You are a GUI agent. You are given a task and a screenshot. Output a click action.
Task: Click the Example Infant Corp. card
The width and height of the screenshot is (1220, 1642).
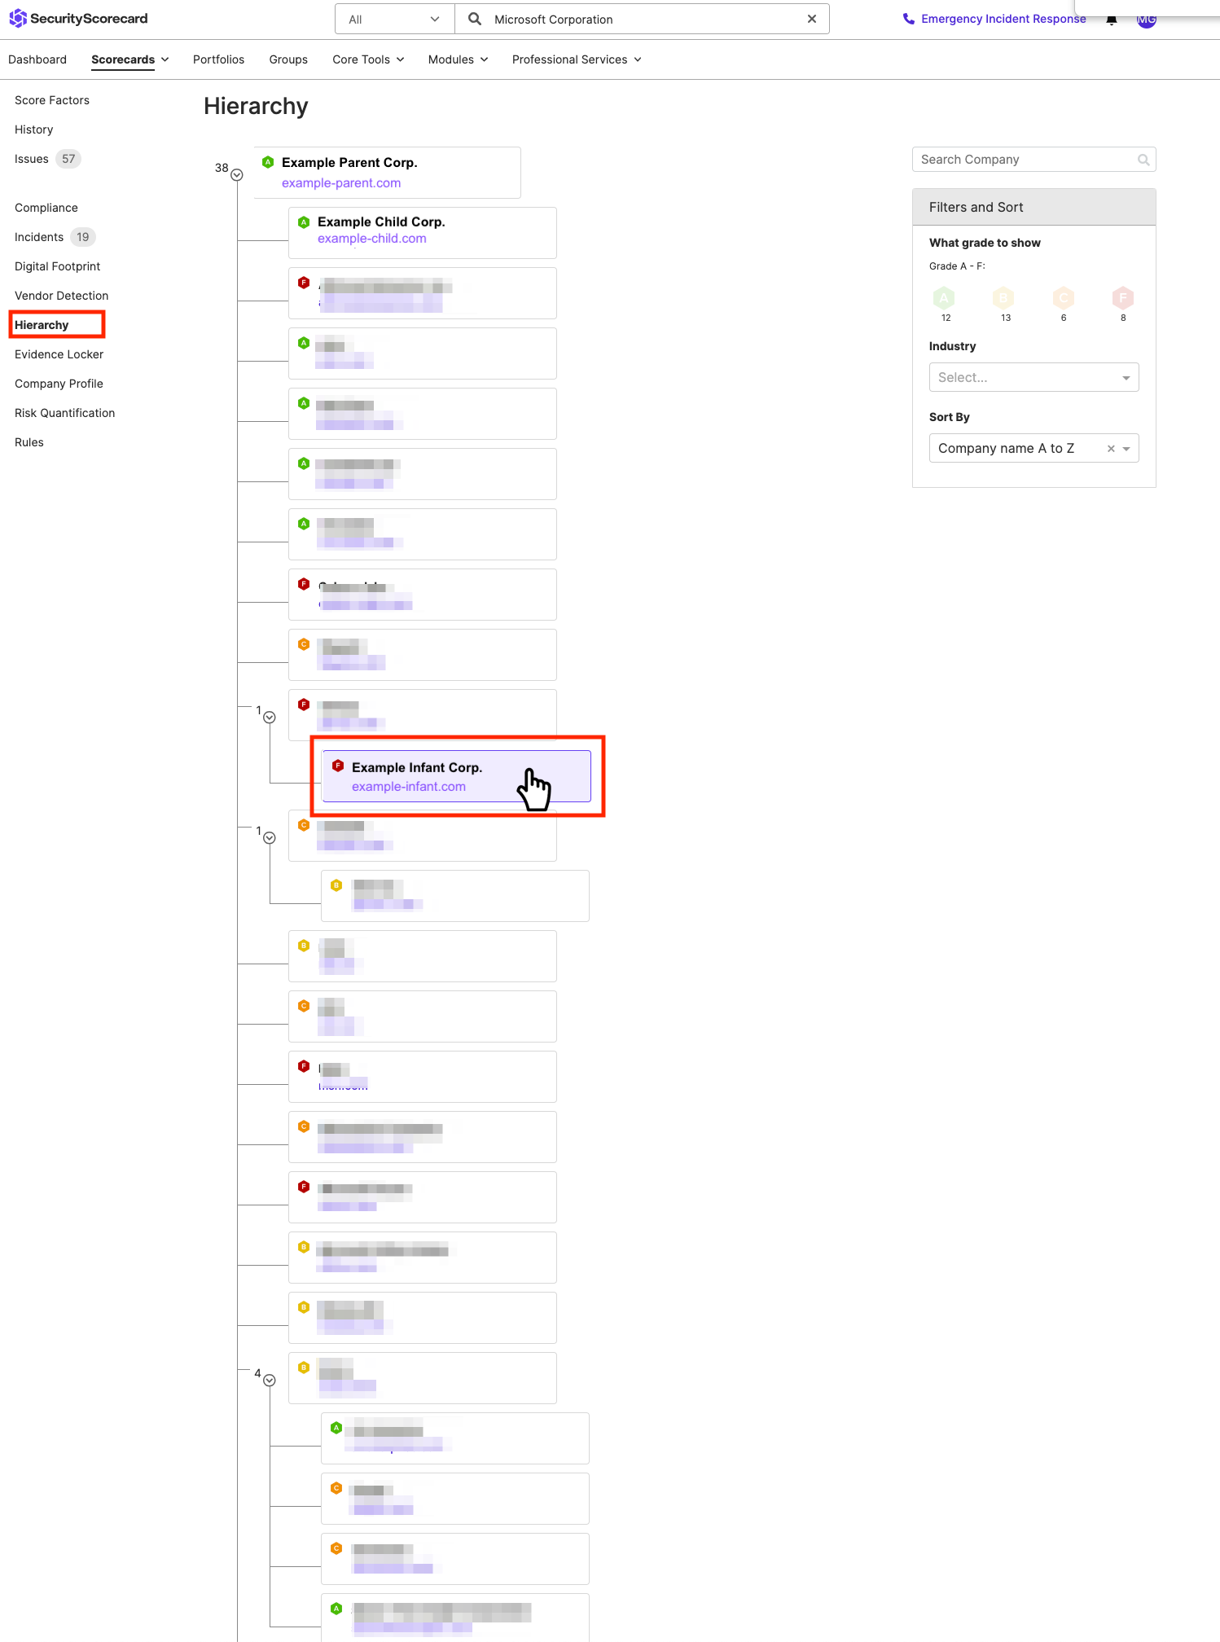[x=457, y=776]
